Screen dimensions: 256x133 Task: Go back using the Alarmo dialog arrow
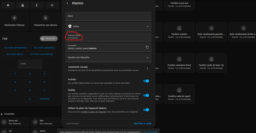[x=67, y=3]
